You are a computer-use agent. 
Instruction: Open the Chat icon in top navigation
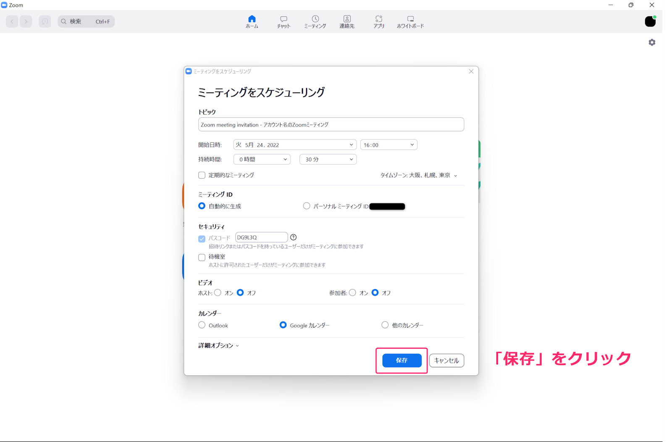coord(283,19)
